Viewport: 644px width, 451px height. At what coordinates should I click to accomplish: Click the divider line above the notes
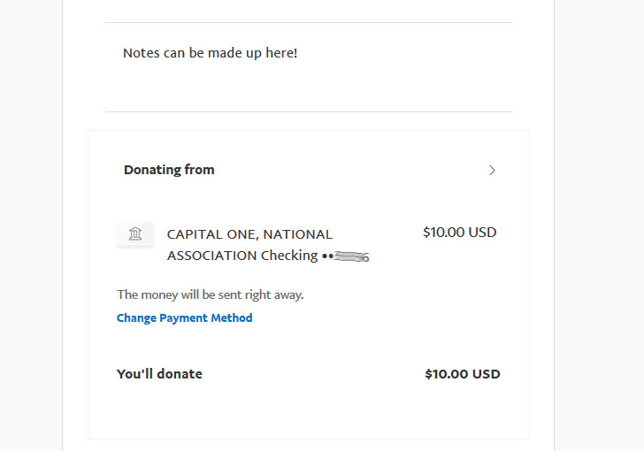309,23
